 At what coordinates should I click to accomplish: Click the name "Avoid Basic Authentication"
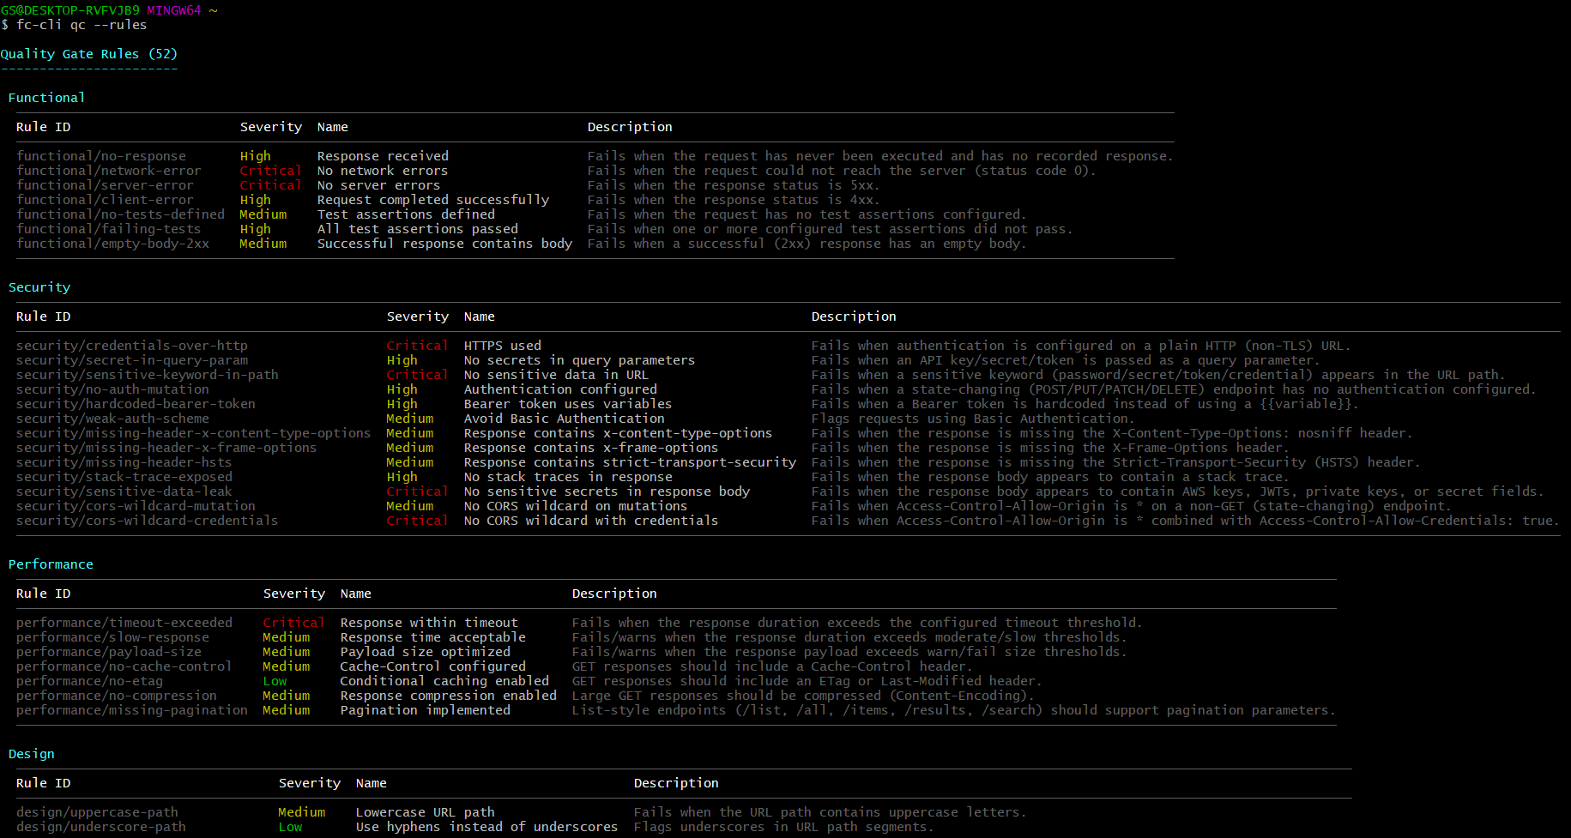click(x=565, y=419)
